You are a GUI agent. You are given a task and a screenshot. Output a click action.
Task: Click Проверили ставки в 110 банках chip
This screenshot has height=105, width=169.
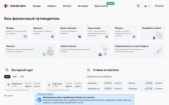(99, 77)
